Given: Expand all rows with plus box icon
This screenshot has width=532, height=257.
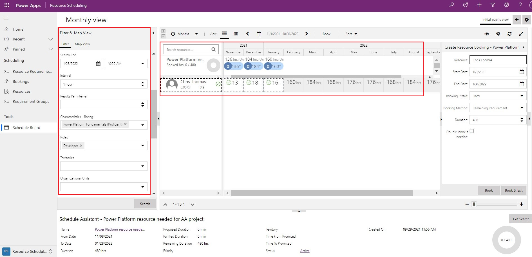Looking at the screenshot, I should (163, 31).
